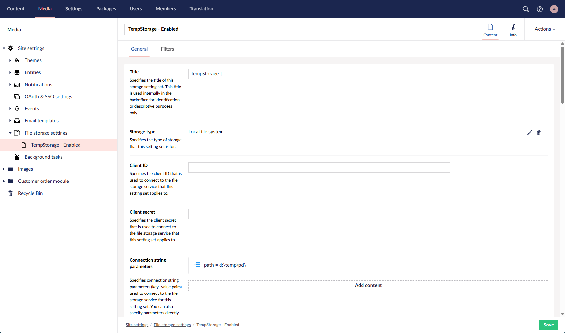Edit the storage type with pencil icon
The height and width of the screenshot is (333, 565).
(530, 133)
